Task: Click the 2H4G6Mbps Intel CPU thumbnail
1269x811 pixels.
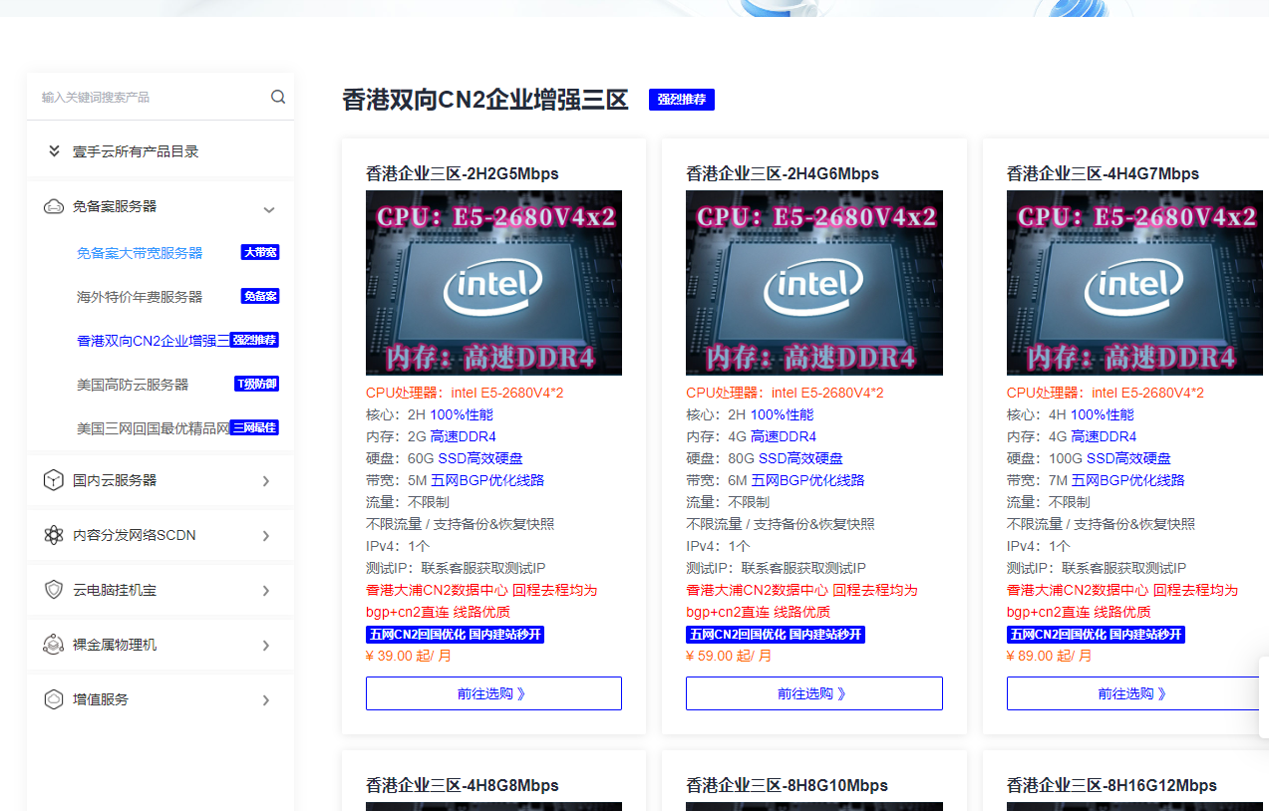Action: (x=814, y=283)
